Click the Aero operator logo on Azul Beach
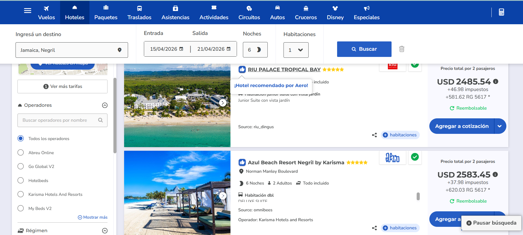 coord(393,158)
